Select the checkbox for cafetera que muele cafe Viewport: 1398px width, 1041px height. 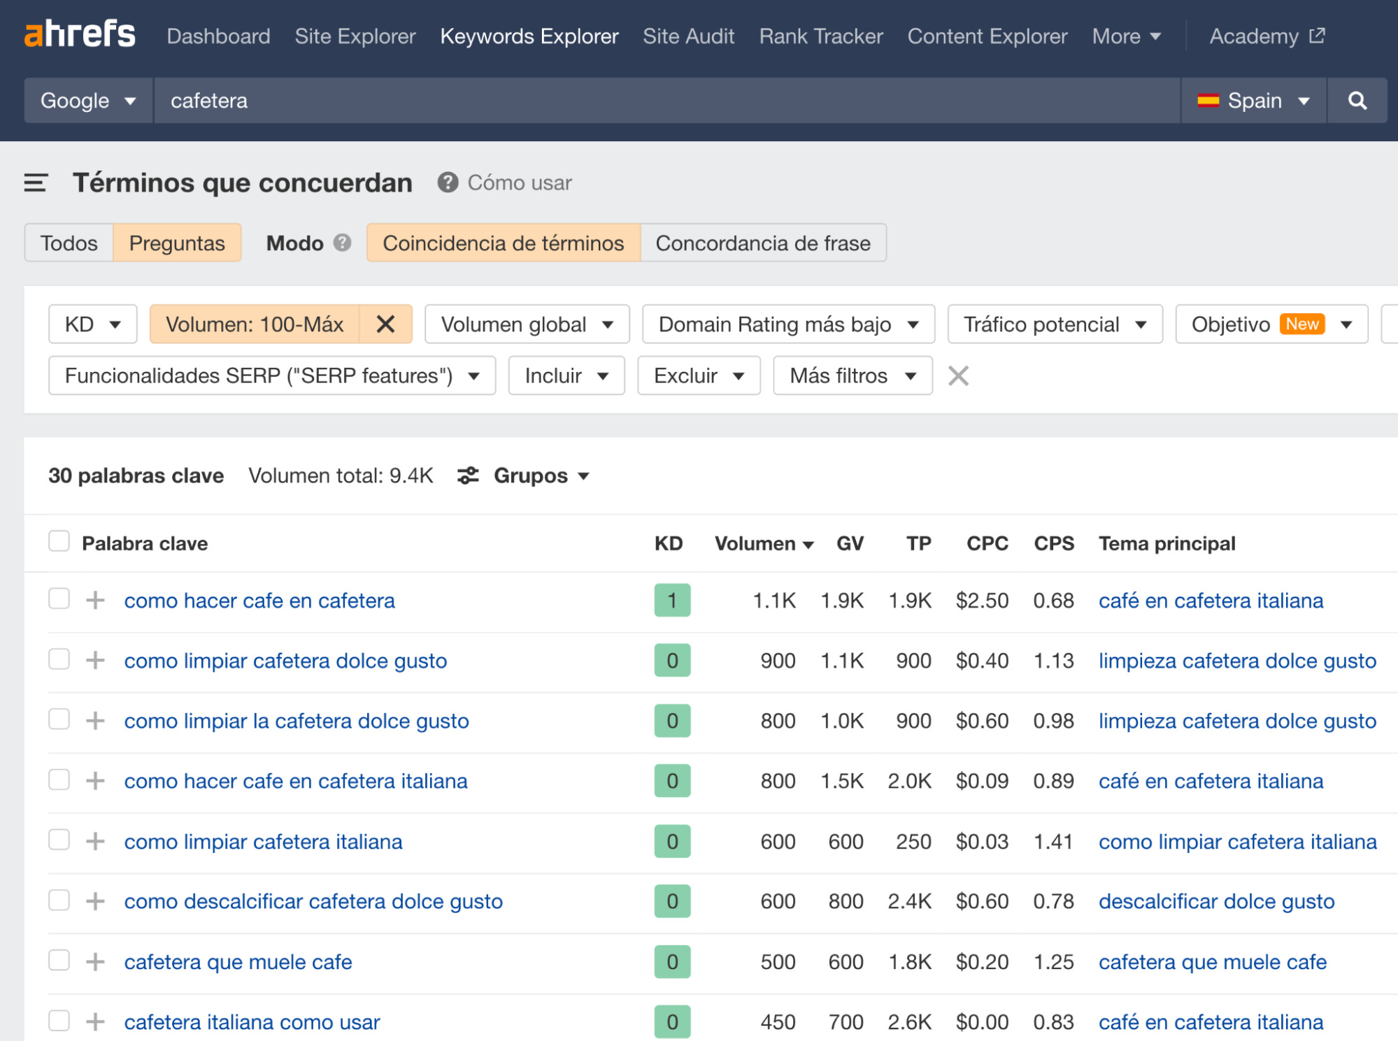point(59,961)
